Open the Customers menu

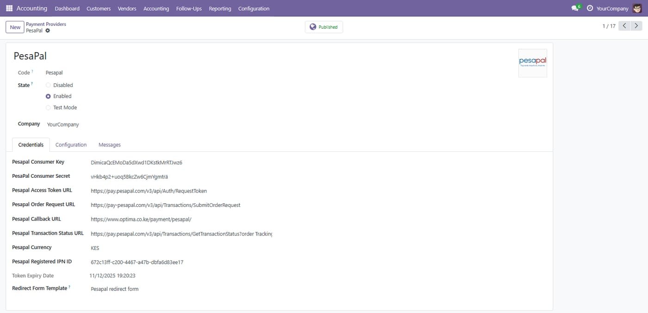(99, 8)
